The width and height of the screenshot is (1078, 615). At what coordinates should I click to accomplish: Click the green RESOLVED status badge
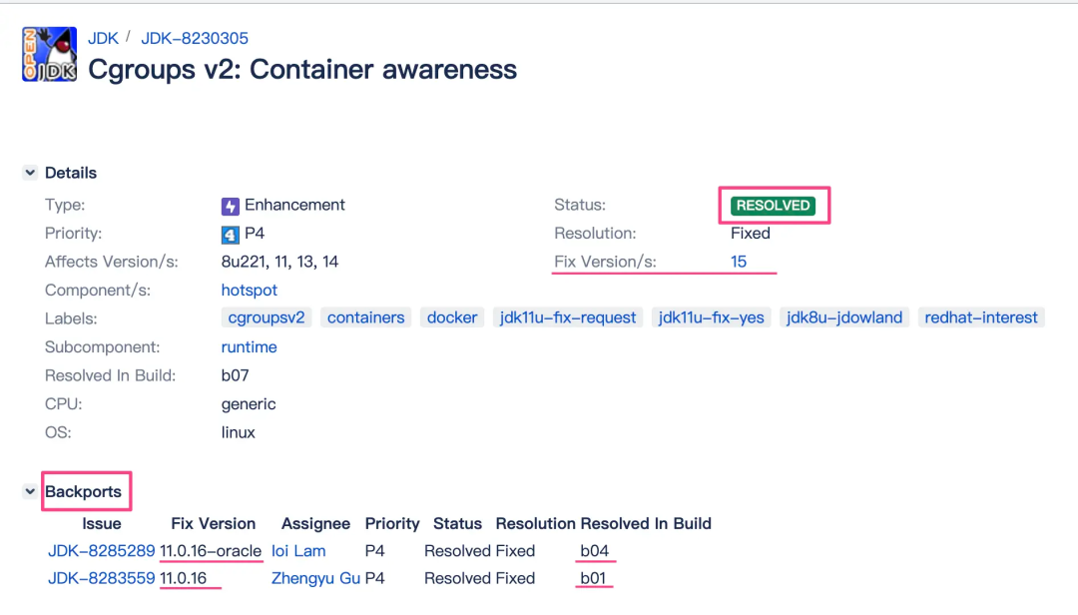tap(774, 206)
